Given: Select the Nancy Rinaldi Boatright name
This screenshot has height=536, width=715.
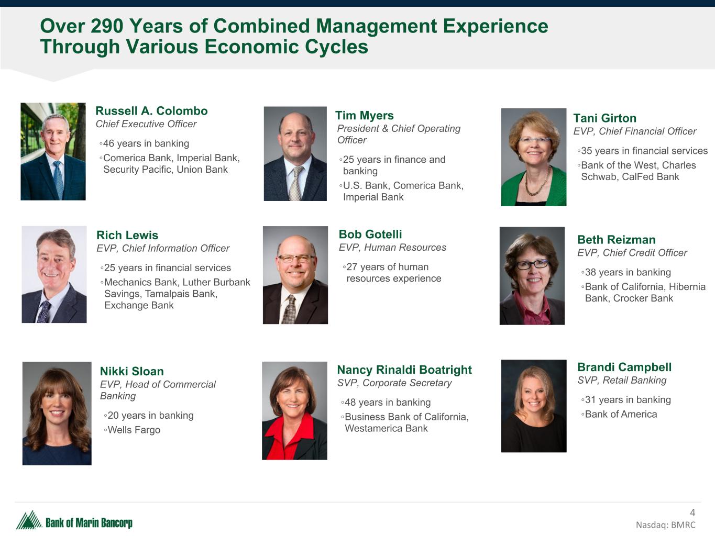Looking at the screenshot, I should (x=404, y=370).
